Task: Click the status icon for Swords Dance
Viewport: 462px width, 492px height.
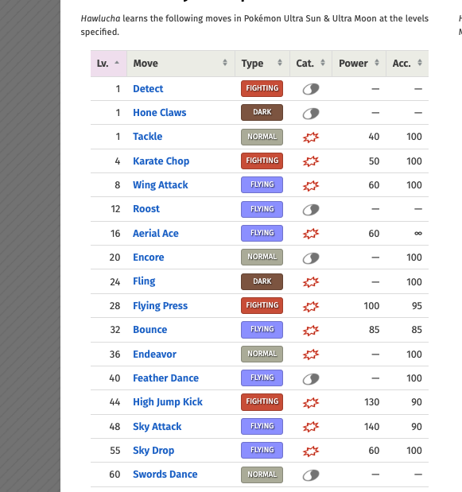Action: [x=311, y=475]
